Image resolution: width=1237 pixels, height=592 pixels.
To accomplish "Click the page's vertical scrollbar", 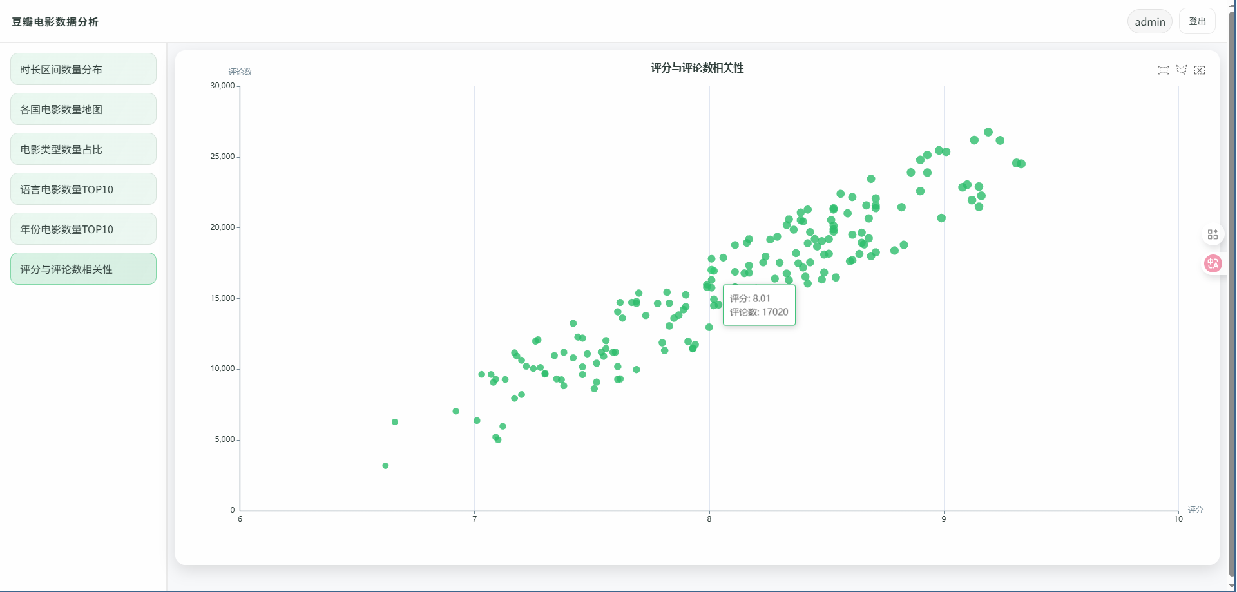I will coord(1232,290).
